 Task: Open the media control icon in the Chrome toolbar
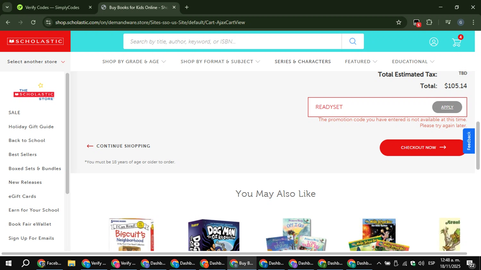point(448,22)
